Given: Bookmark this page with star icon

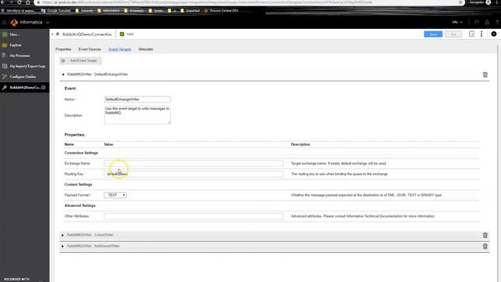Looking at the screenshot, I should coord(460,2).
